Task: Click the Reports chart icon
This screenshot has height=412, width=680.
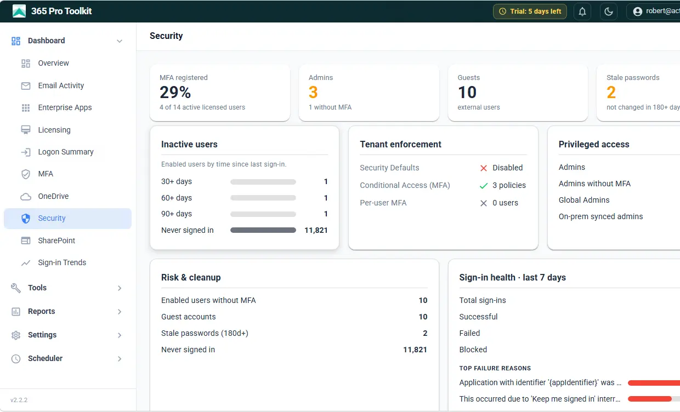Action: [x=16, y=312]
